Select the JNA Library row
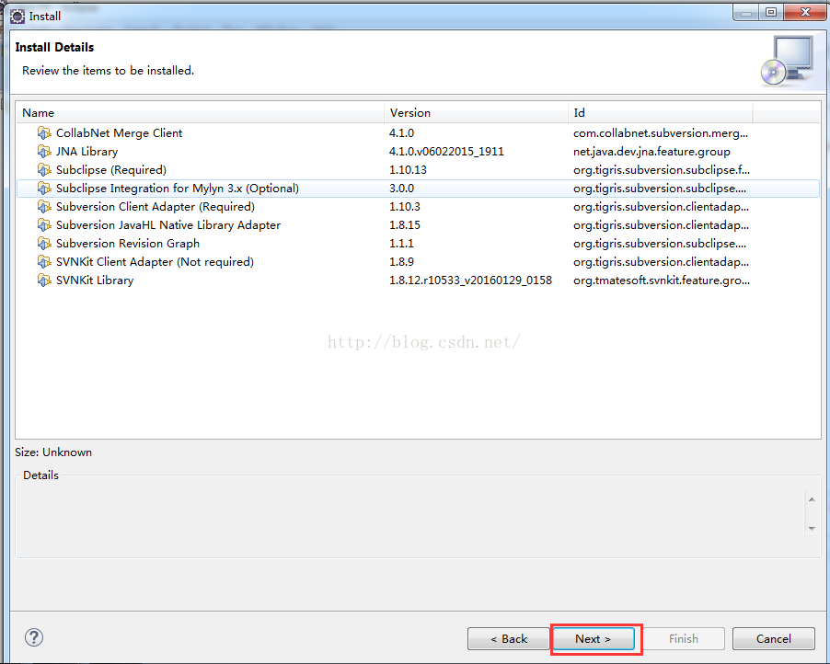The height and width of the screenshot is (664, 830). (418, 152)
